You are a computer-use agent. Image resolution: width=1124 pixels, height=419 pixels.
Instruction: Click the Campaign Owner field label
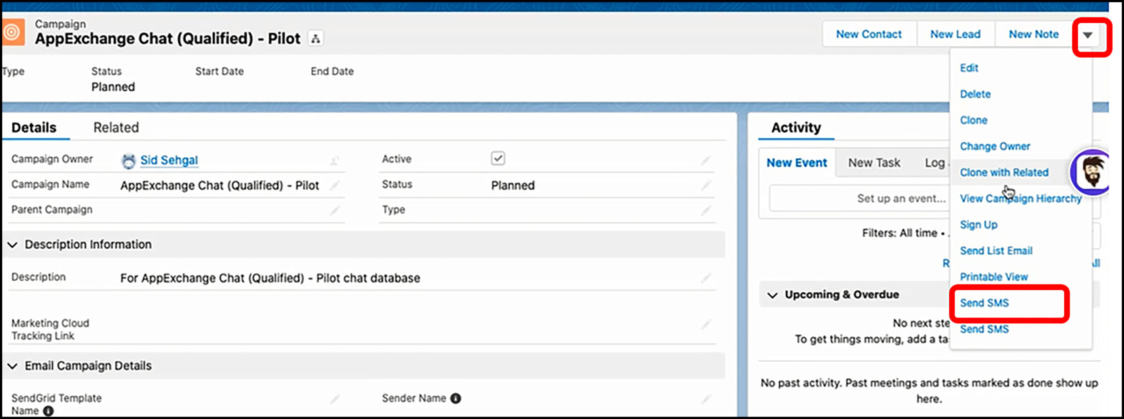(x=52, y=159)
